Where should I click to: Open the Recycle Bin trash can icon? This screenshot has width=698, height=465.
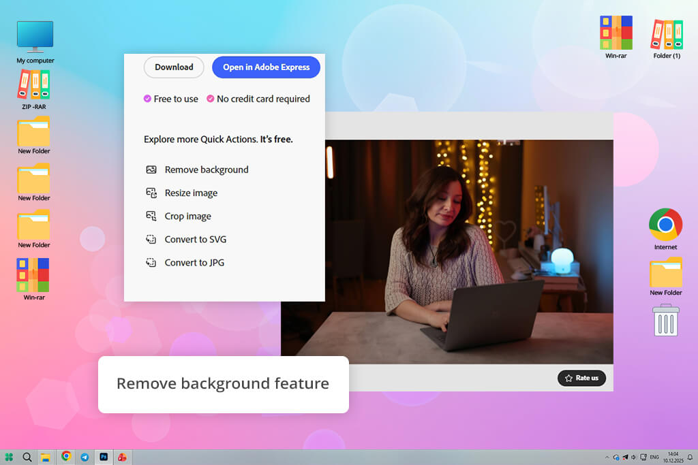(x=665, y=320)
